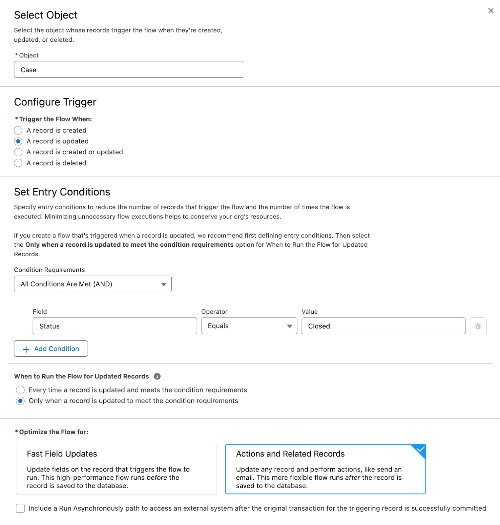Select 'Every time a record is updated' option

click(20, 390)
